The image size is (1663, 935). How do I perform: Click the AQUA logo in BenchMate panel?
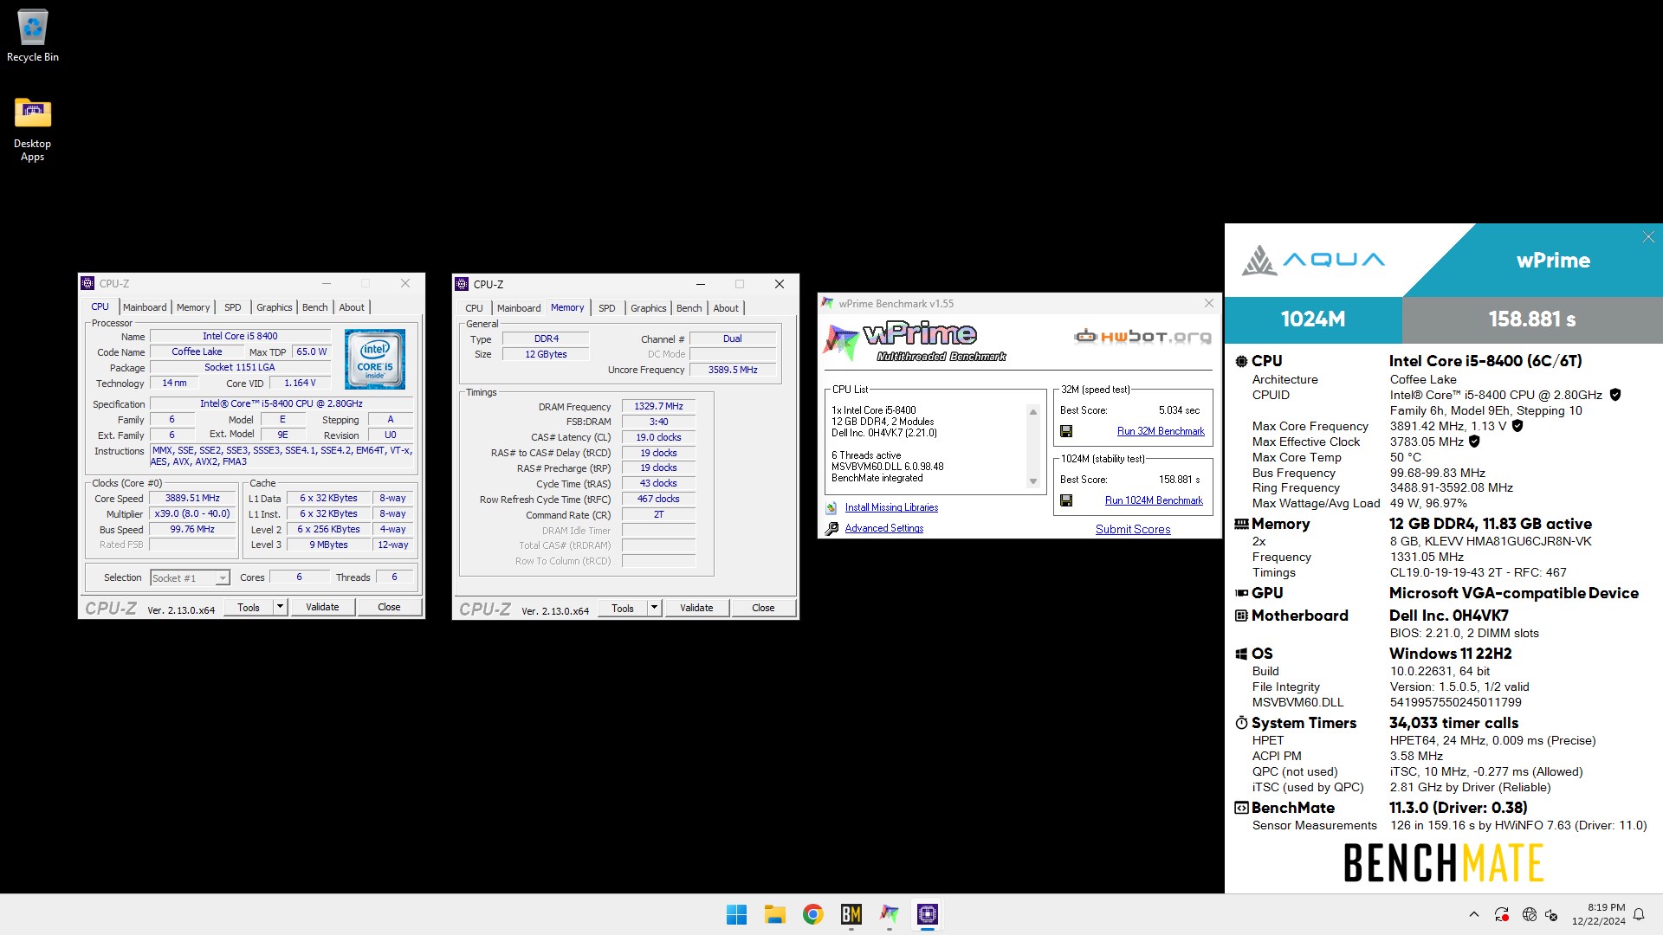coord(1313,260)
